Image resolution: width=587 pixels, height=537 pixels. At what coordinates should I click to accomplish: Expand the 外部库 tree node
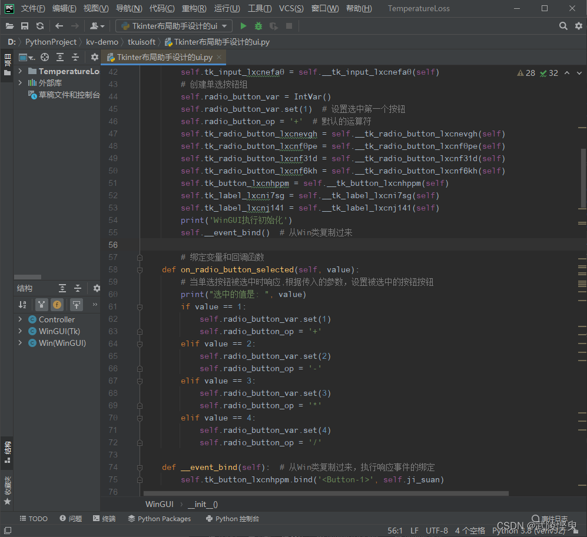21,83
